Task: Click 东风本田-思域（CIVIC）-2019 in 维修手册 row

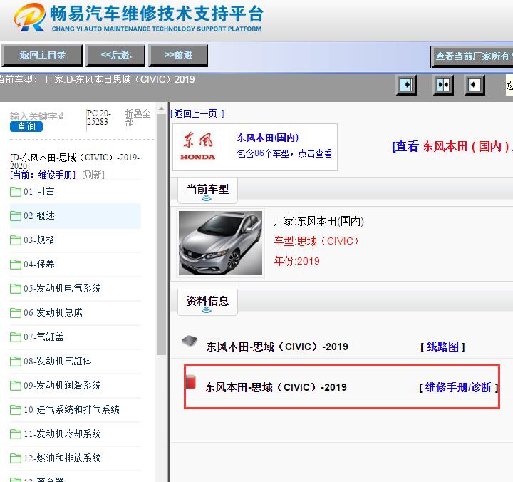Action: click(276, 387)
